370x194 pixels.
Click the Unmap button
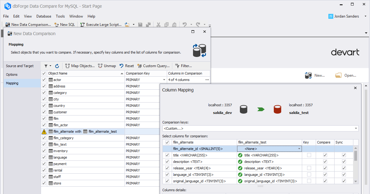107,66
